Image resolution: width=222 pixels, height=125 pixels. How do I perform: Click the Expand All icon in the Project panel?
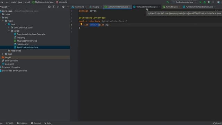[53, 7]
